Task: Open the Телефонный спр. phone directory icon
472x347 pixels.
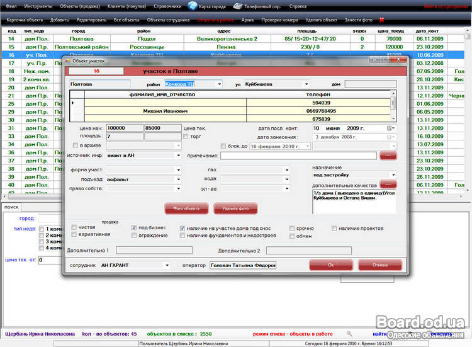Action: [238, 6]
